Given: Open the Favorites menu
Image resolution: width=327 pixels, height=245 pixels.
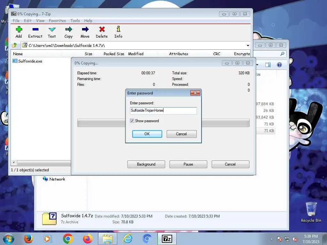Looking at the screenshot, I should tap(57, 21).
